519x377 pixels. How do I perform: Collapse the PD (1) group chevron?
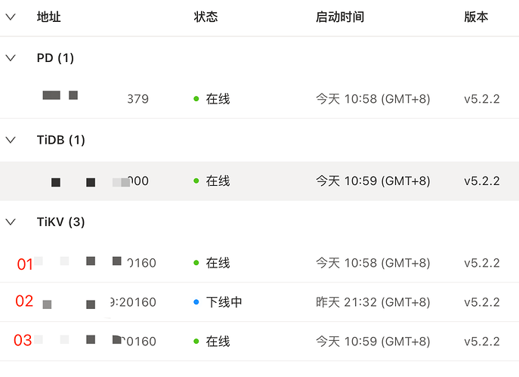click(x=11, y=58)
